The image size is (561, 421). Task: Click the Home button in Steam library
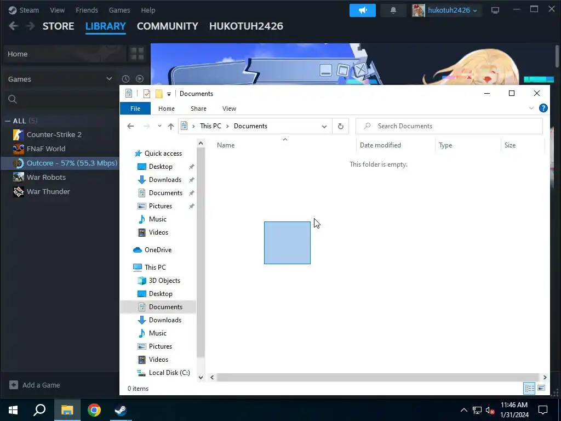[x=65, y=54]
